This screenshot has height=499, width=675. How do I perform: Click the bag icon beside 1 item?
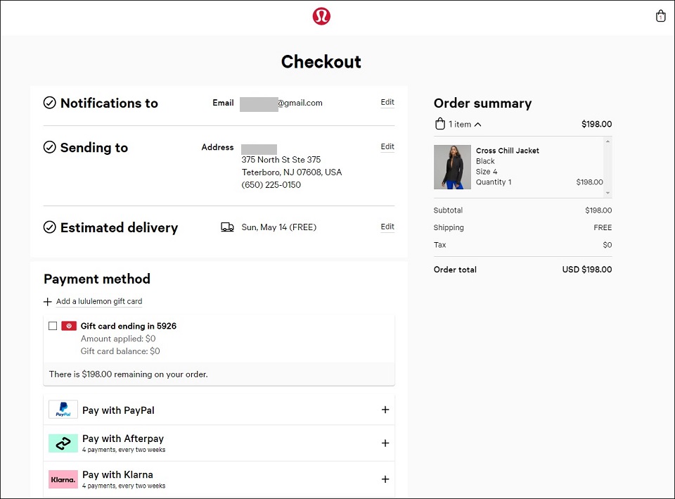pyautogui.click(x=439, y=124)
